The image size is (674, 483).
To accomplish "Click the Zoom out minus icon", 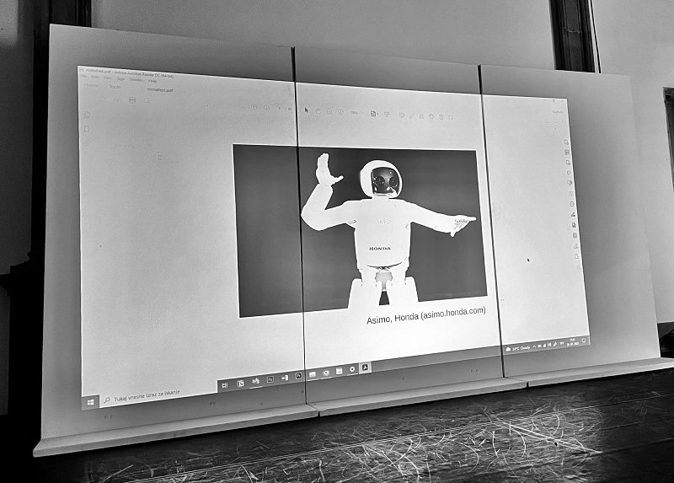I will (329, 111).
